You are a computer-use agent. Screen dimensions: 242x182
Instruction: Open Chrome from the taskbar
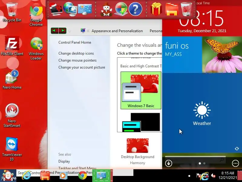click(83, 176)
